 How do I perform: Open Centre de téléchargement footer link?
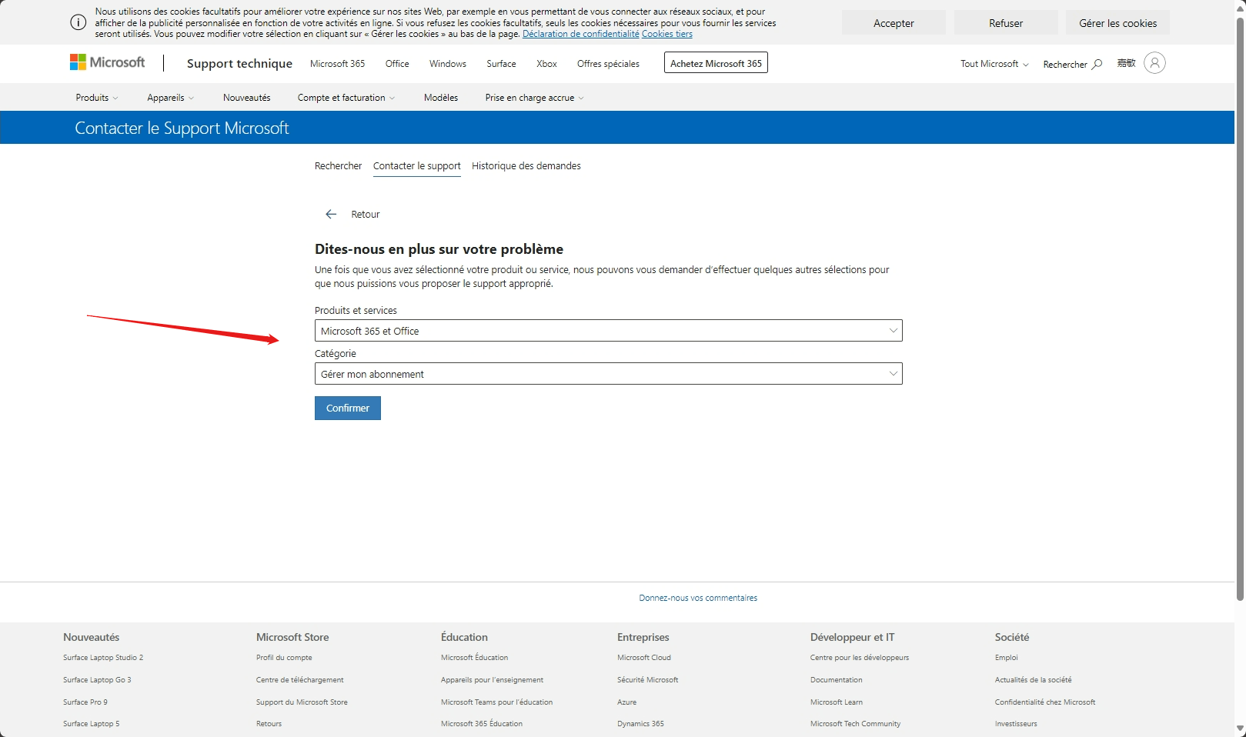click(x=300, y=680)
